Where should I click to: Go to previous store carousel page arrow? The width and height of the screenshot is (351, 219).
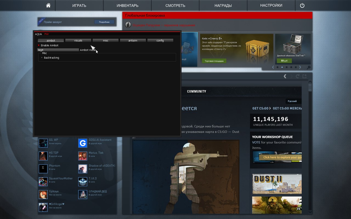point(273,67)
